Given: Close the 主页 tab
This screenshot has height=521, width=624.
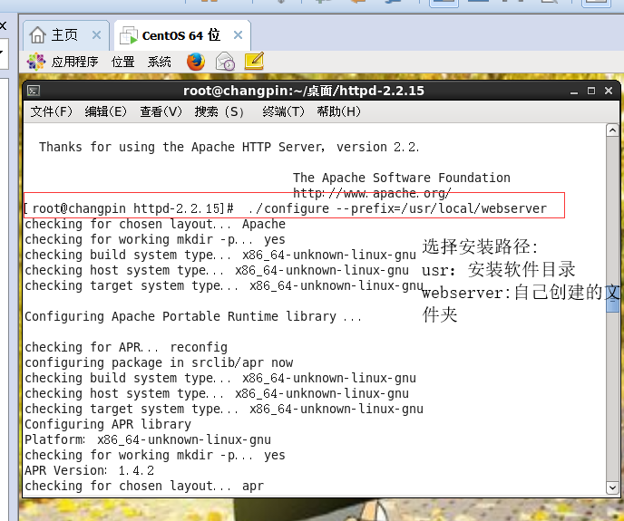Looking at the screenshot, I should coord(96,35).
